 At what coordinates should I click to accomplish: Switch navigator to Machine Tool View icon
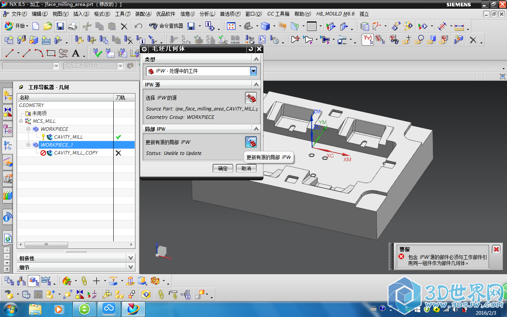(x=21, y=281)
